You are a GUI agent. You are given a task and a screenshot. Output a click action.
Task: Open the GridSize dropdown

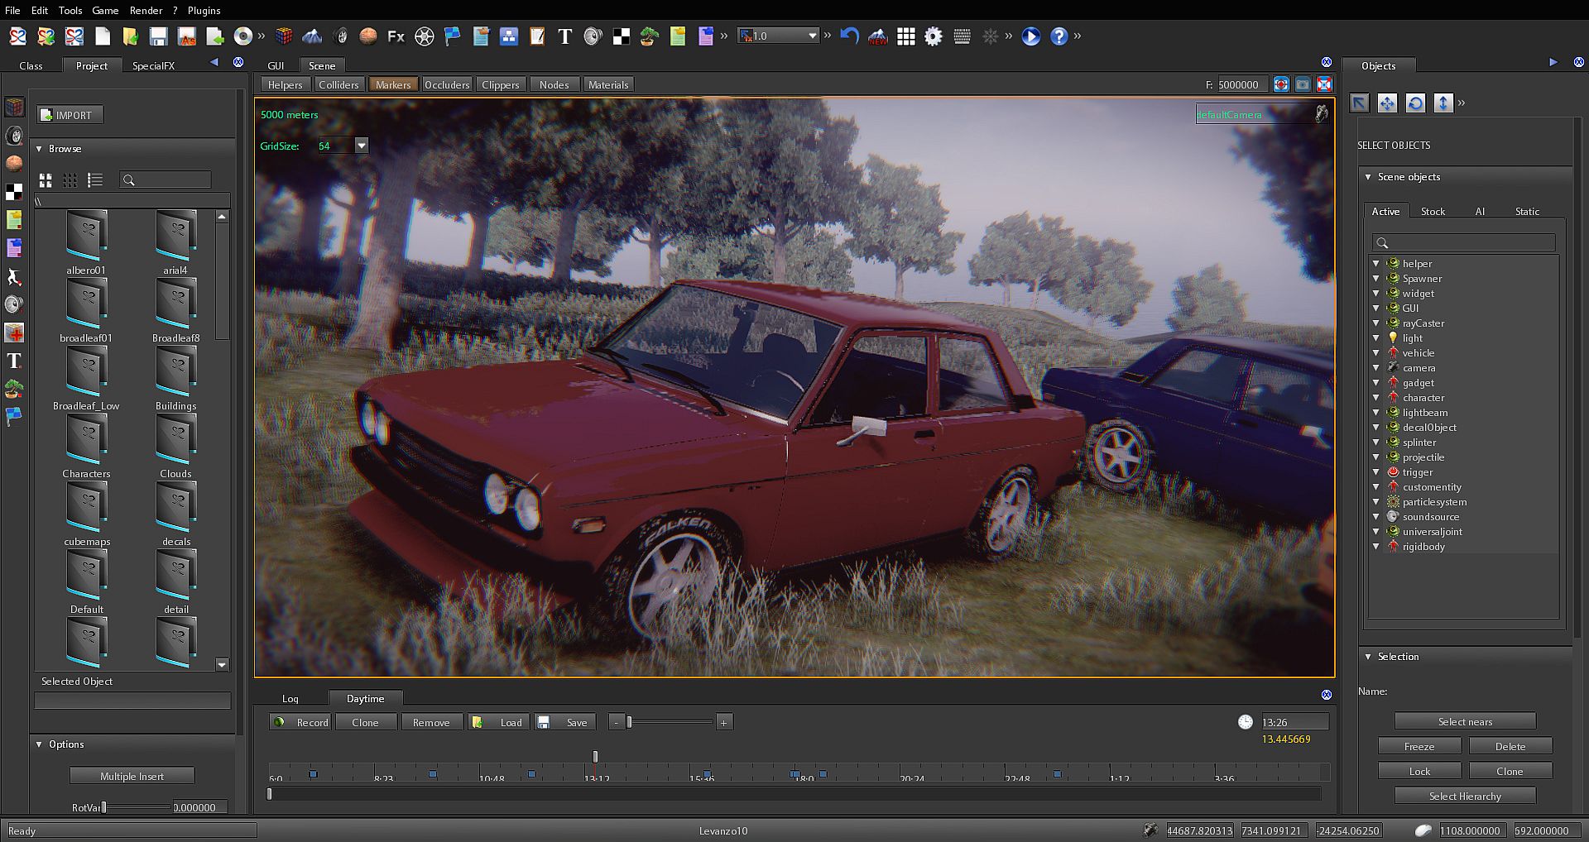pyautogui.click(x=361, y=146)
